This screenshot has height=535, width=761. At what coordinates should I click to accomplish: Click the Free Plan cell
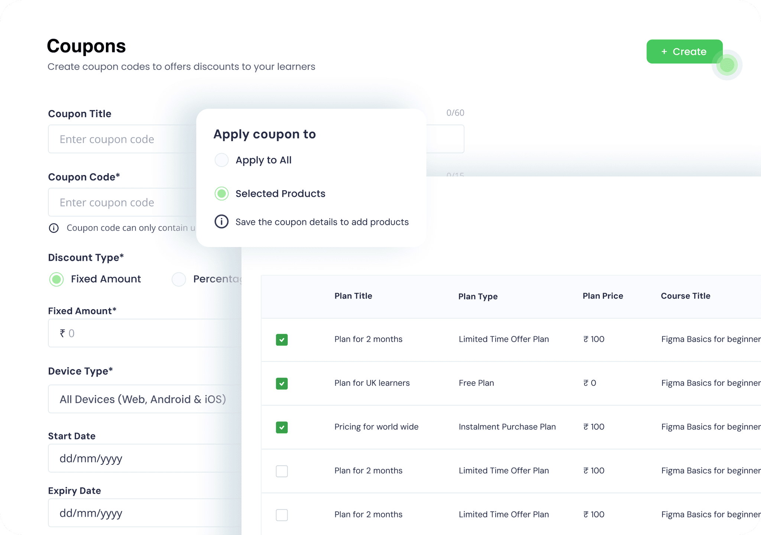click(476, 383)
